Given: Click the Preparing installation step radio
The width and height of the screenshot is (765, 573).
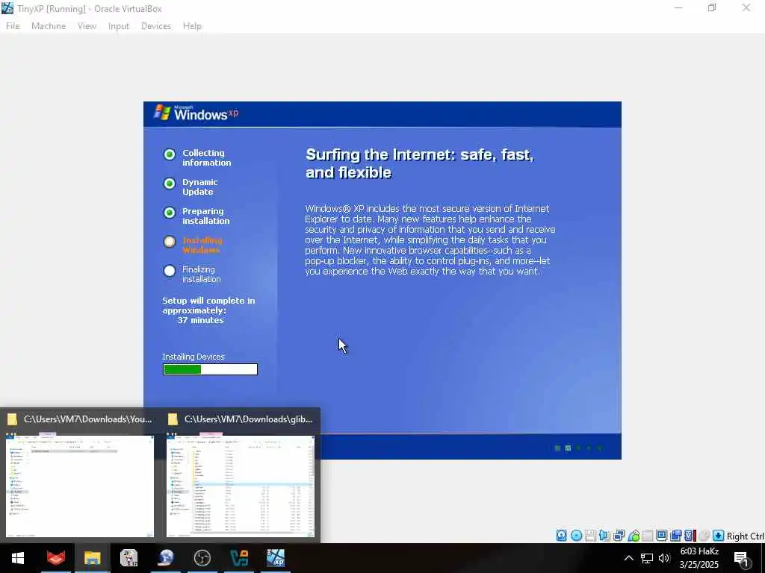Looking at the screenshot, I should (170, 213).
